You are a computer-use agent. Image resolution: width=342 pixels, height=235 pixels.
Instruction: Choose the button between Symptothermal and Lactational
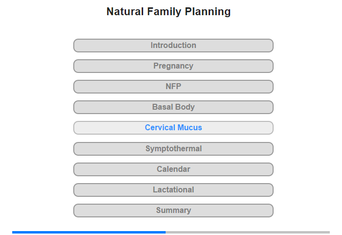click(173, 169)
